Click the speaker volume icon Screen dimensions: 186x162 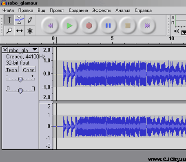177,31
